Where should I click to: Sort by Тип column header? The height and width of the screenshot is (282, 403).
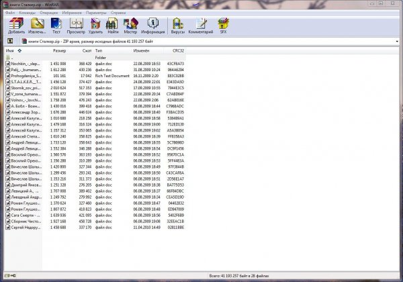pos(99,50)
